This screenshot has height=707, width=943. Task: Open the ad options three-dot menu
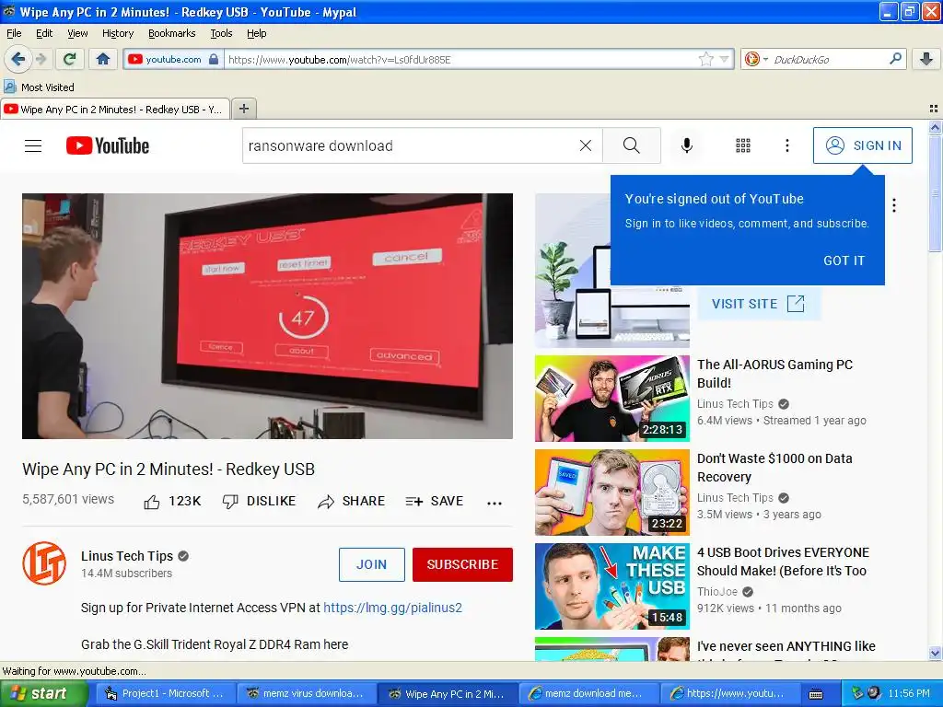[894, 205]
